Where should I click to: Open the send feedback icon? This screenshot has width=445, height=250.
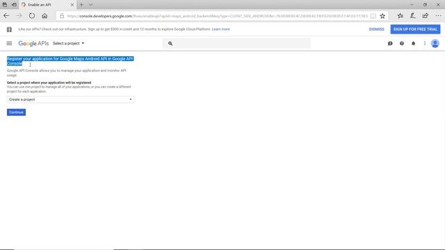(390, 43)
